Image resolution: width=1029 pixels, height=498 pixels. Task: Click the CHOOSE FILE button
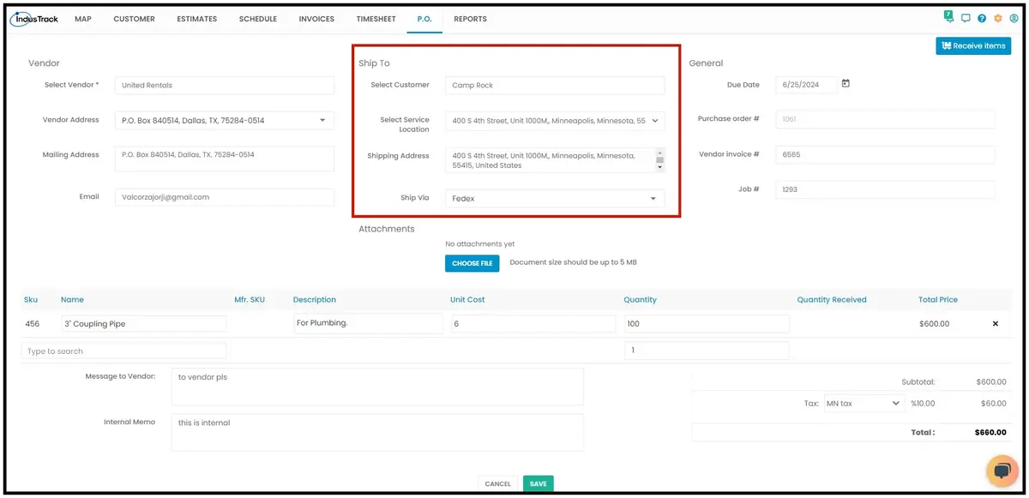[472, 263]
